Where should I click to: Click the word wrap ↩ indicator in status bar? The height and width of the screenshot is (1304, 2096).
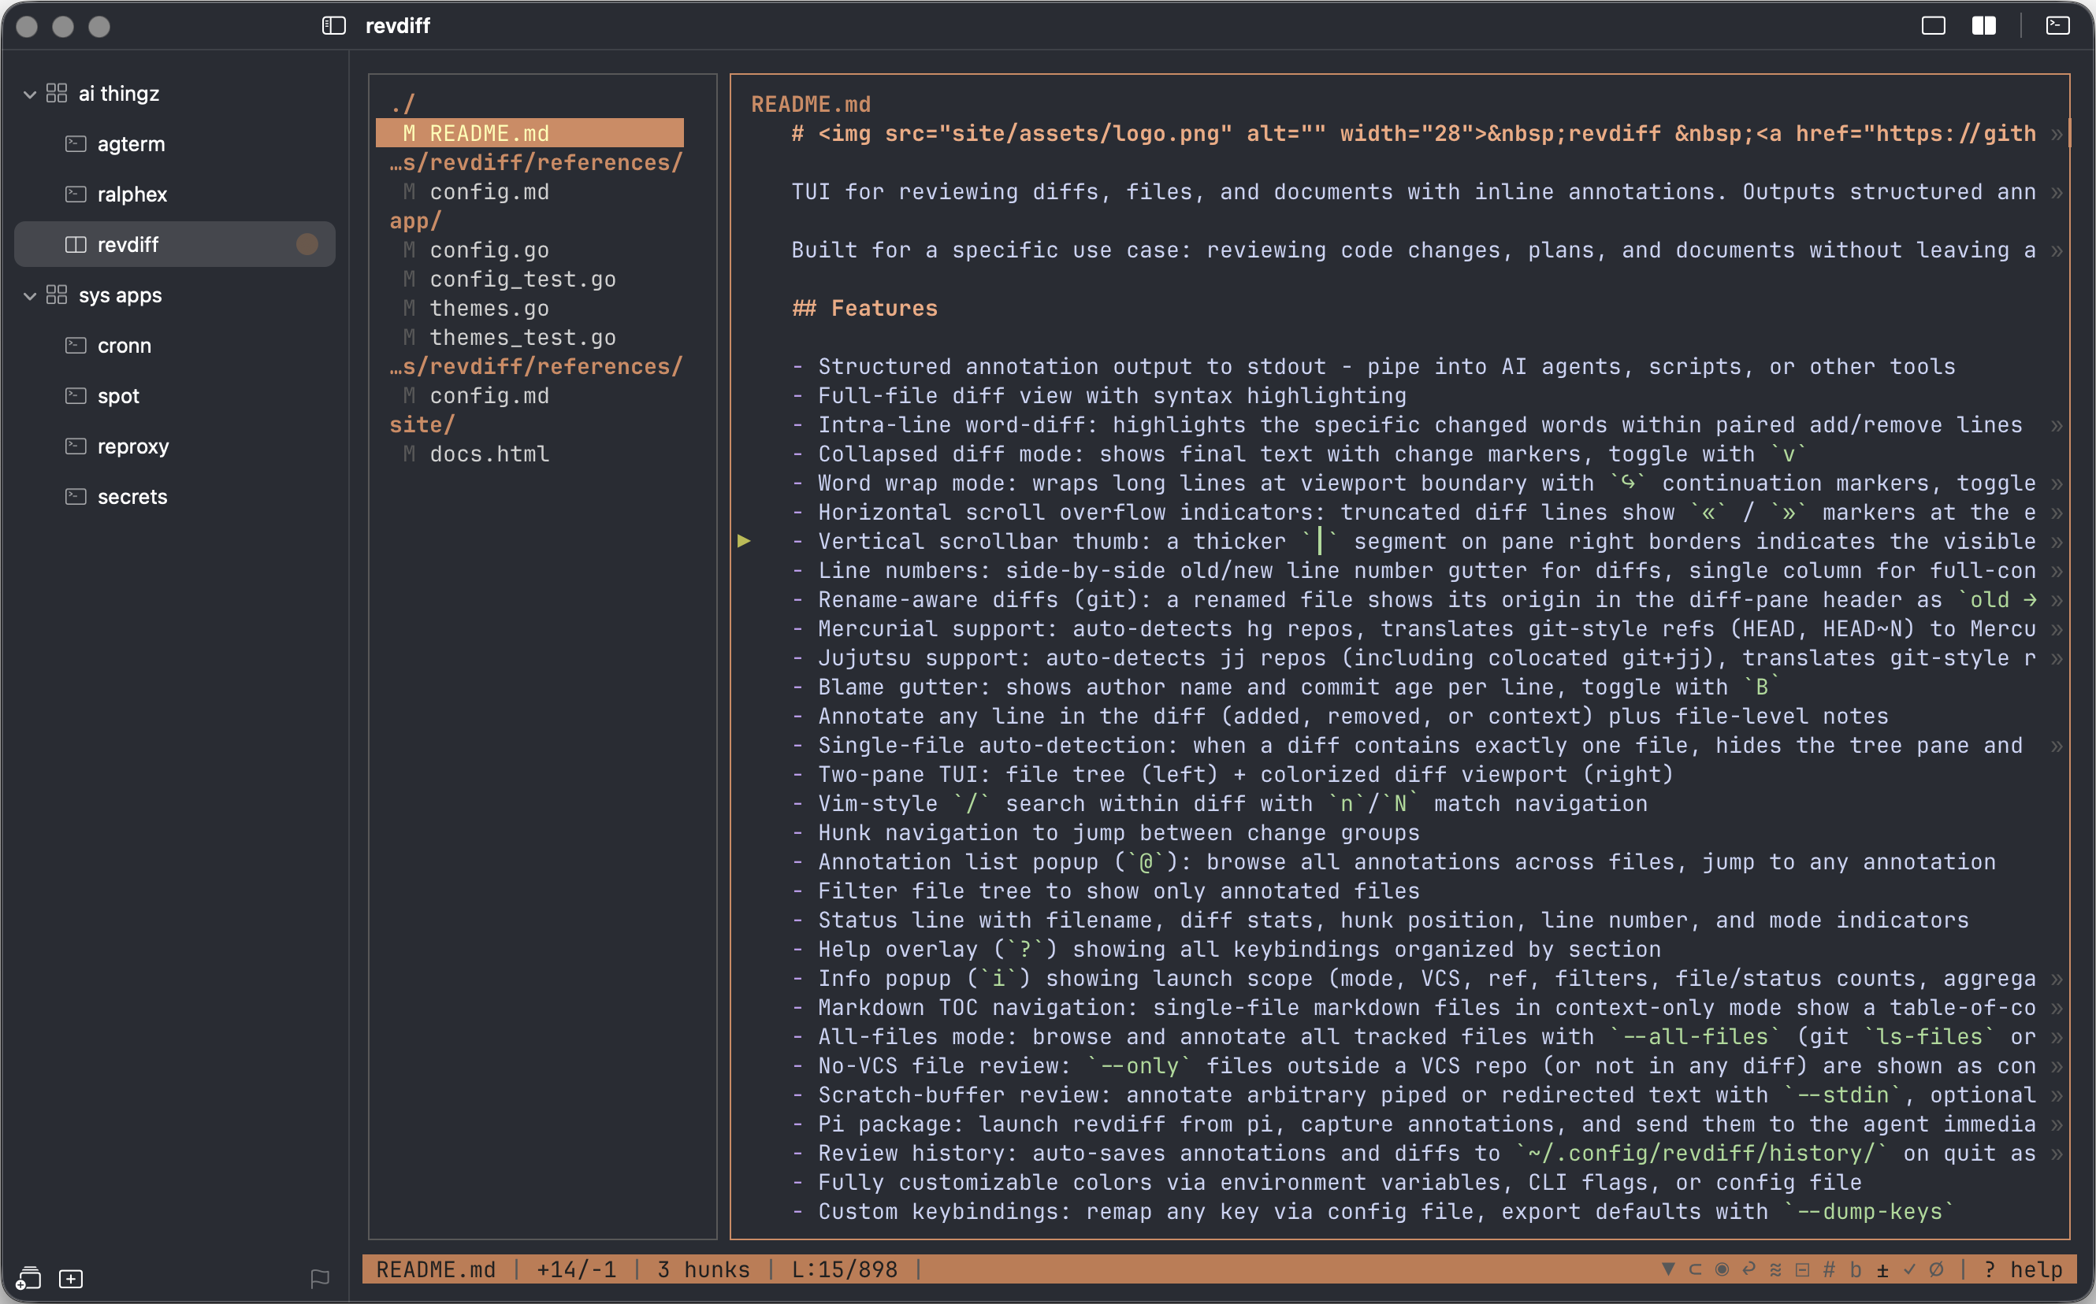(1749, 1269)
